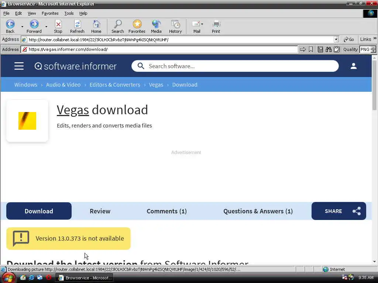Open the History toolbar button
The width and height of the screenshot is (378, 283).
click(x=175, y=27)
